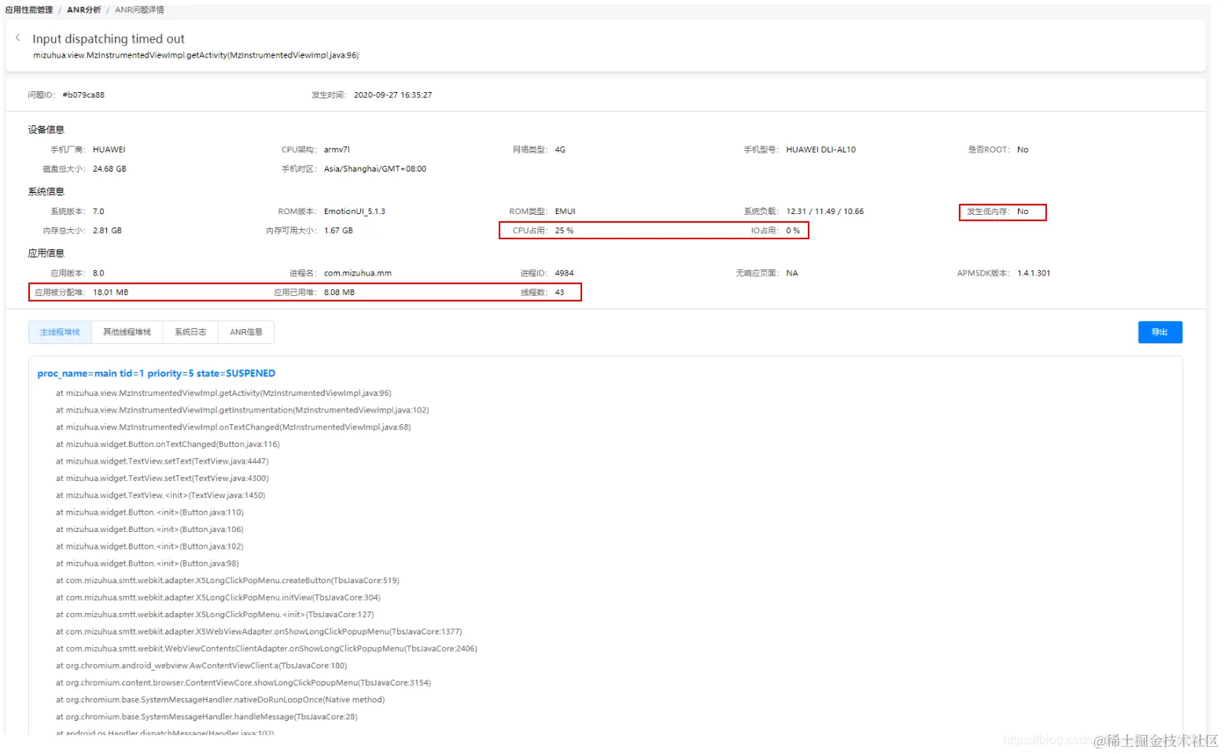Screen dimensions: 1224x754
Task: Click stack line Button.<init> Button.java:110
Action: tap(149, 512)
